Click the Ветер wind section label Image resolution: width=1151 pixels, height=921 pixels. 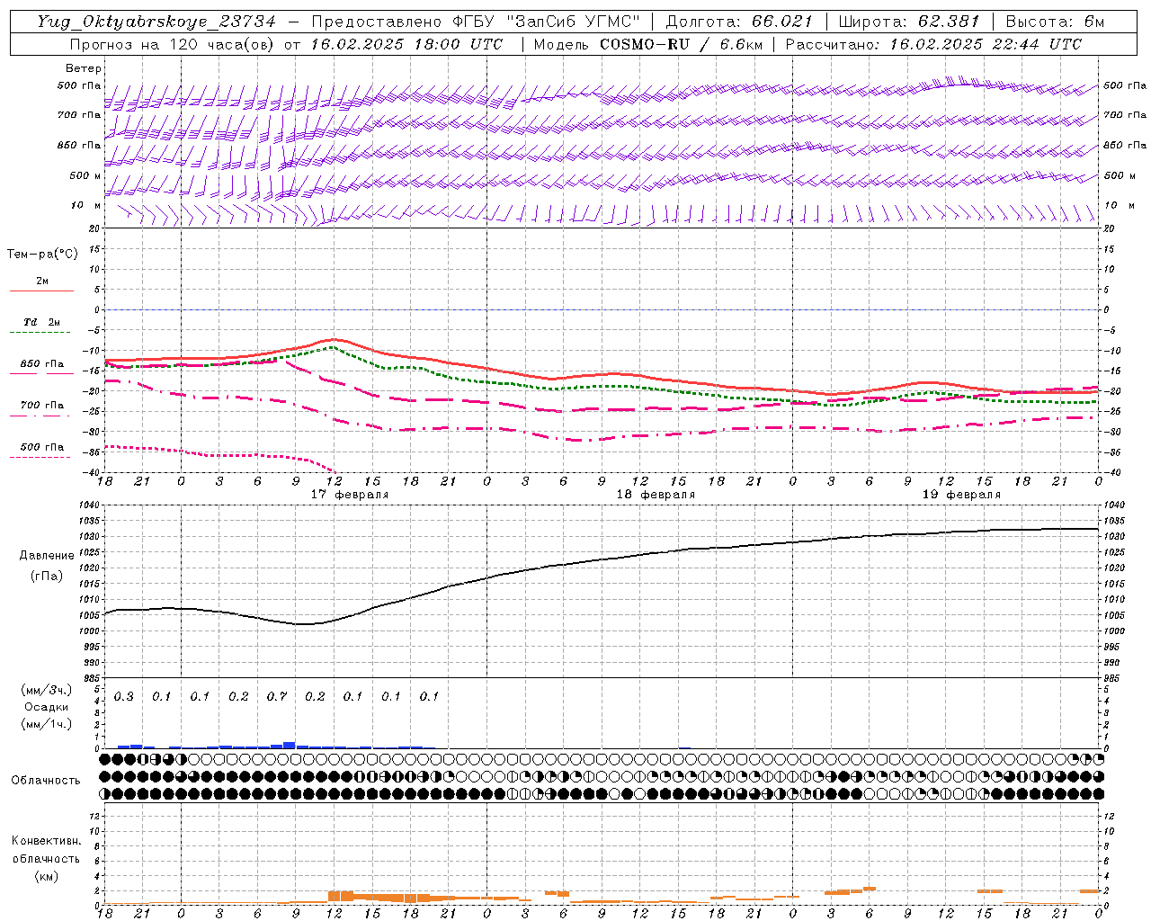click(x=84, y=68)
